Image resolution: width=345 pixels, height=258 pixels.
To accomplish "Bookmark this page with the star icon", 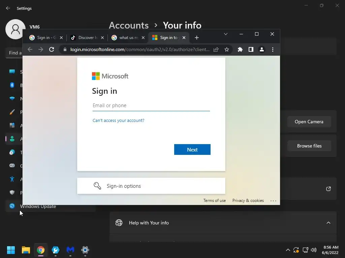I will (x=227, y=50).
